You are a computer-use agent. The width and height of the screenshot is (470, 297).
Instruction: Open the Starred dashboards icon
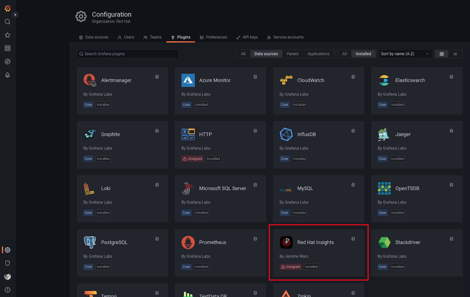(8, 35)
